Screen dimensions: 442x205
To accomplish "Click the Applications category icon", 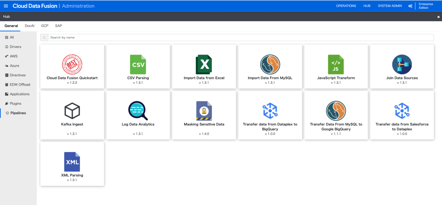I will (x=7, y=94).
